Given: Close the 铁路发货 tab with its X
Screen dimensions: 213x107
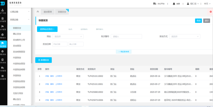Looking at the screenshot, I should tap(67, 10).
